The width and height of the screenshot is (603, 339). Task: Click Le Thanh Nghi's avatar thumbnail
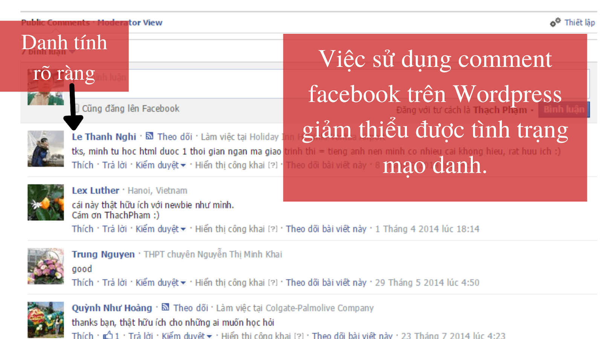pyautogui.click(x=46, y=149)
